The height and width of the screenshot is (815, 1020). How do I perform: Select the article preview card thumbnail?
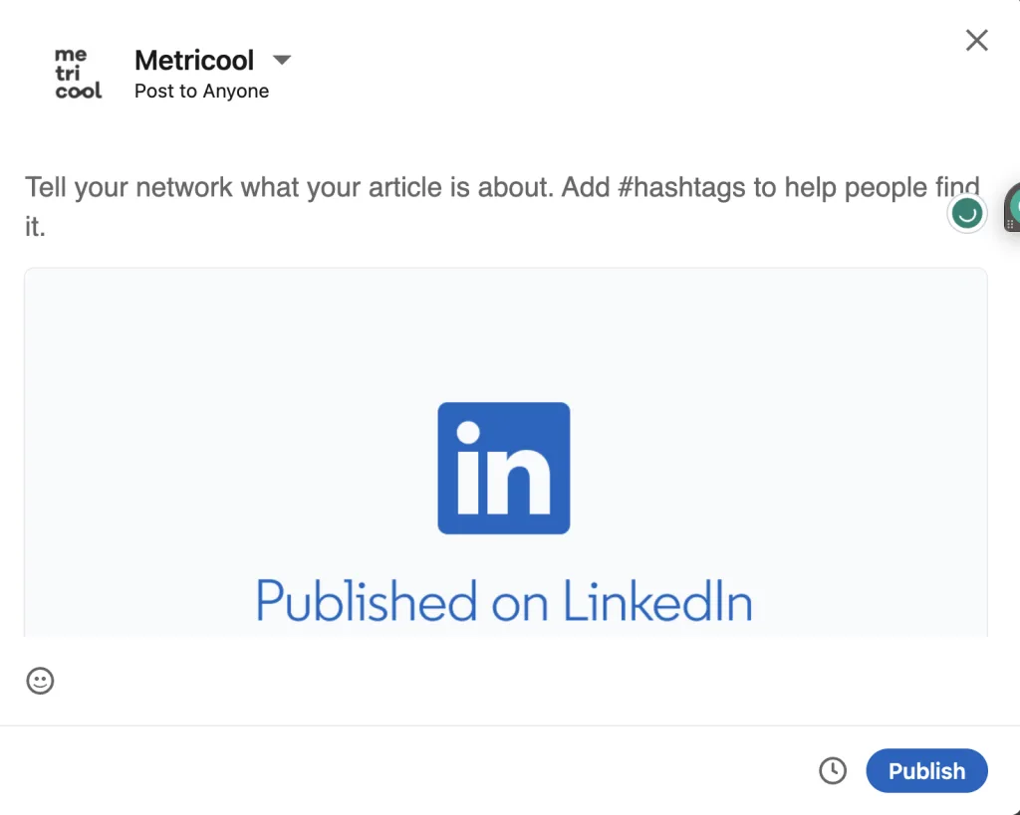click(505, 453)
